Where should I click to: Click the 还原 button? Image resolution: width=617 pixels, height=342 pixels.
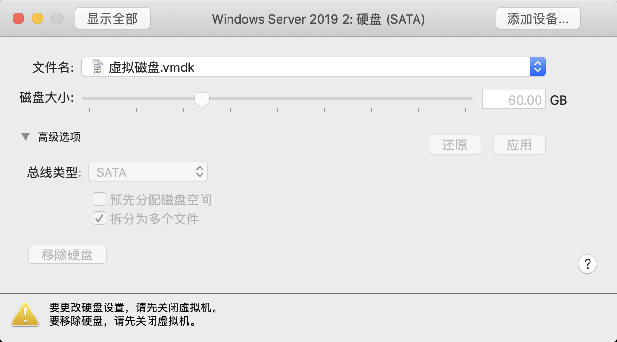[455, 145]
